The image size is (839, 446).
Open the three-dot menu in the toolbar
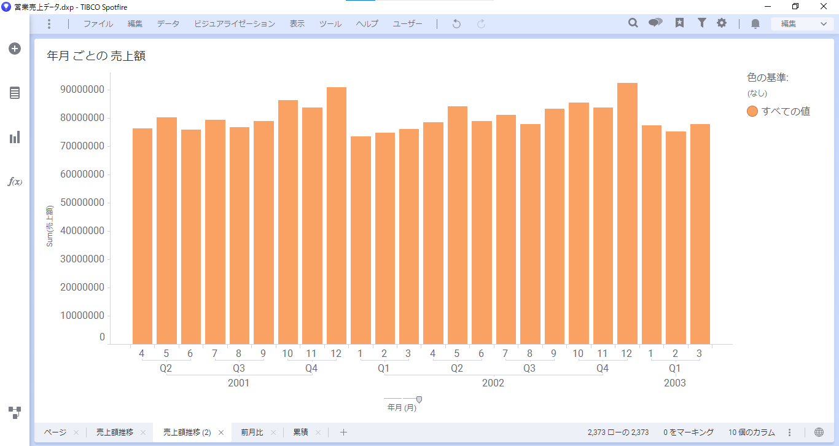[x=49, y=24]
